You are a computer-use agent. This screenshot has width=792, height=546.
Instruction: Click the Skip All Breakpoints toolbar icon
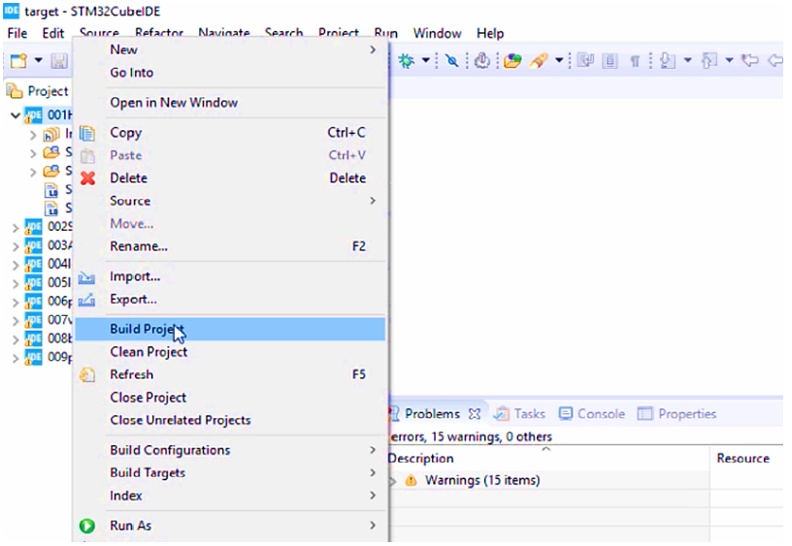click(452, 60)
